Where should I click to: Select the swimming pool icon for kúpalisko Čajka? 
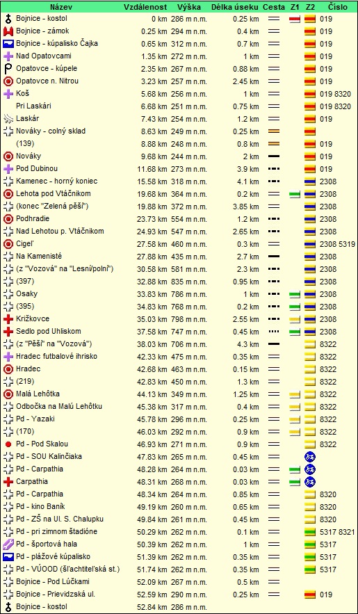click(x=8, y=44)
